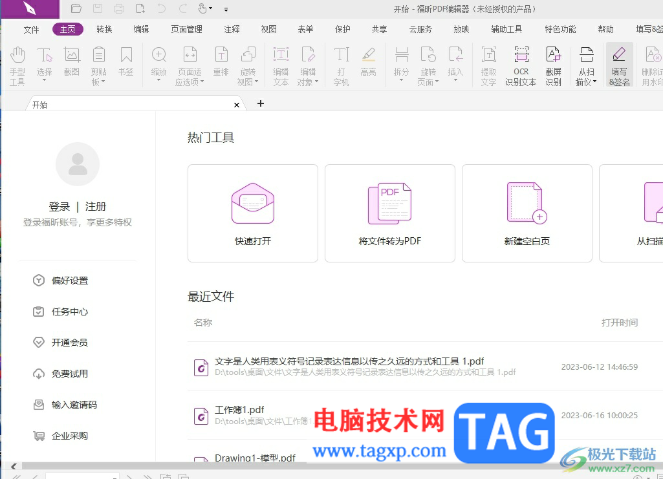Expand the Select (选择) tool dropdown arrow

click(x=44, y=80)
